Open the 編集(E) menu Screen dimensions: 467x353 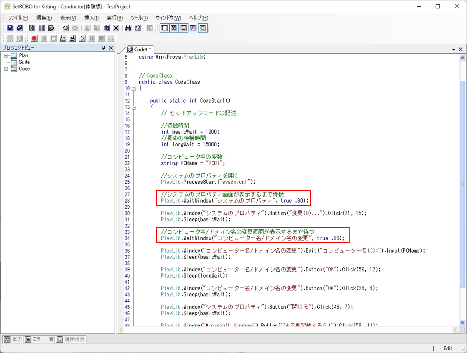click(44, 18)
